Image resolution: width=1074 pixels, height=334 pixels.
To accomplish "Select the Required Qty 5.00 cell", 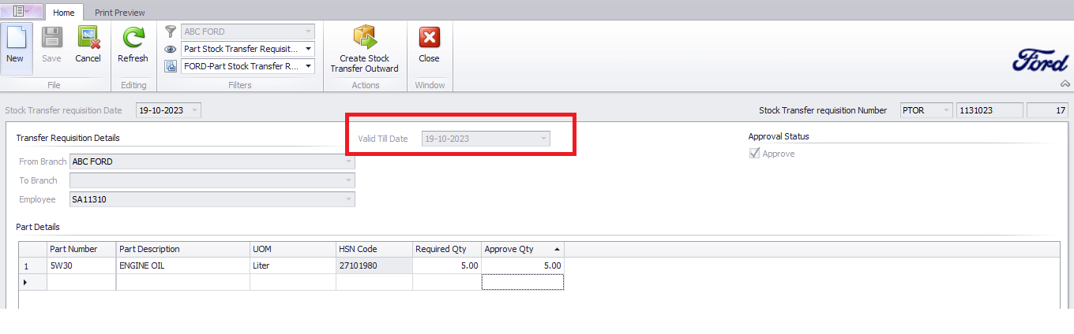I will click(x=447, y=265).
